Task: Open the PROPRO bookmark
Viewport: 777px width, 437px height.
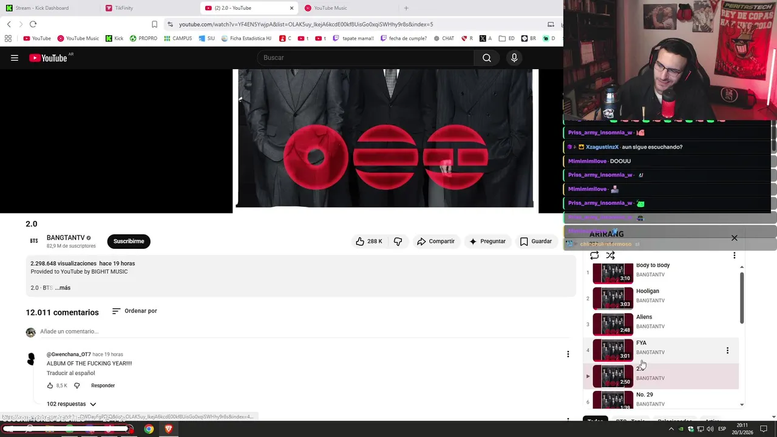Action: pos(143,38)
